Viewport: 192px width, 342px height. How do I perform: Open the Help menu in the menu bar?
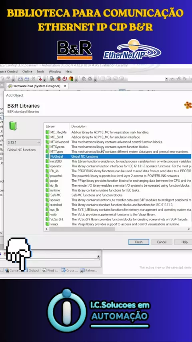pyautogui.click(x=69, y=72)
